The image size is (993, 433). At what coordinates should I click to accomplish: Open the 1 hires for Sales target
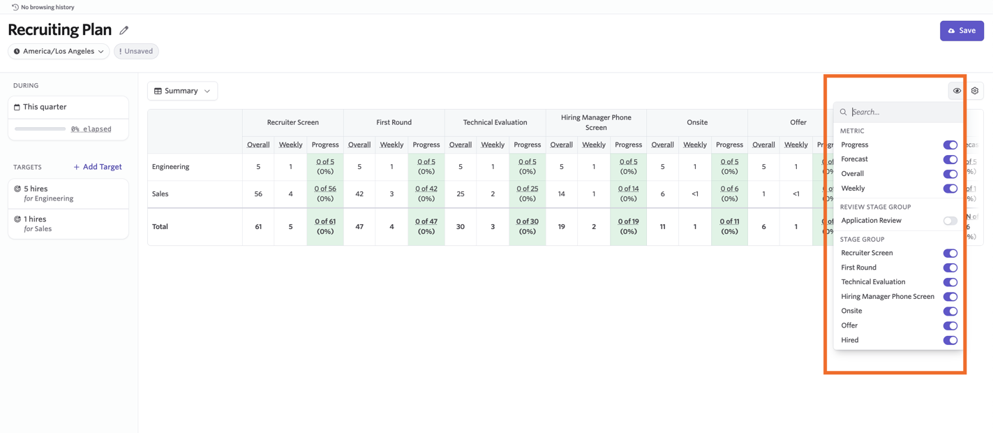pos(68,223)
